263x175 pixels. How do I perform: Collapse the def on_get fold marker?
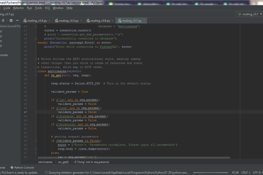click(36, 75)
